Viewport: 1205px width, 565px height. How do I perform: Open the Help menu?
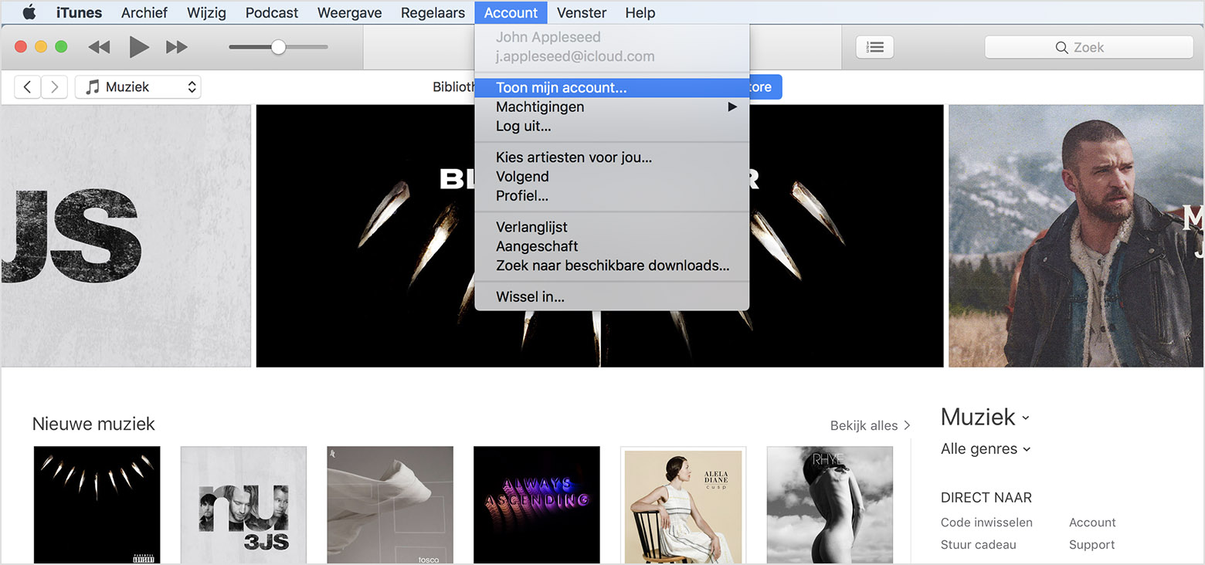pyautogui.click(x=640, y=12)
